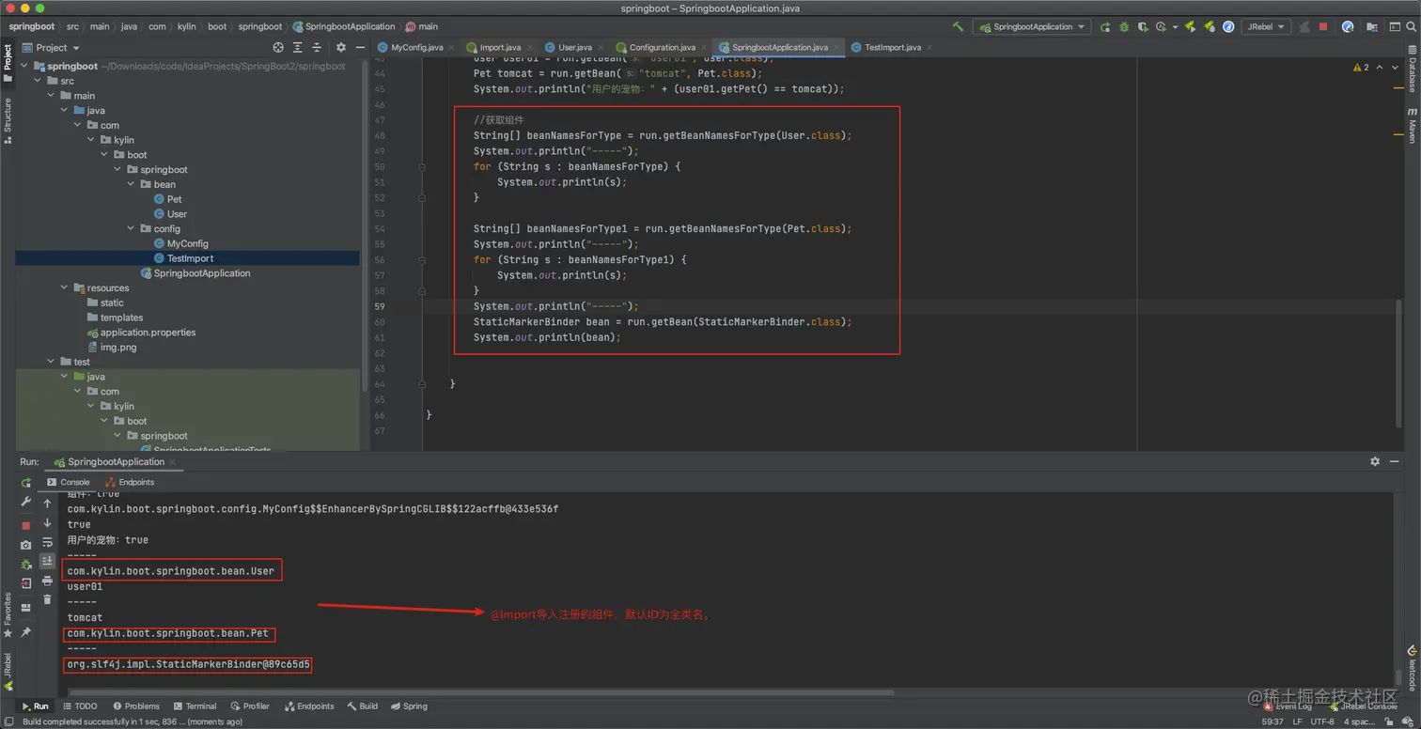Image resolution: width=1421 pixels, height=729 pixels.
Task: Collapse the kylin package under main
Action: tap(90, 140)
